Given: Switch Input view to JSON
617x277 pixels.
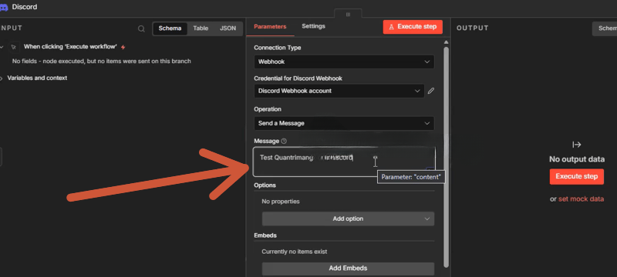Looking at the screenshot, I should [x=228, y=28].
